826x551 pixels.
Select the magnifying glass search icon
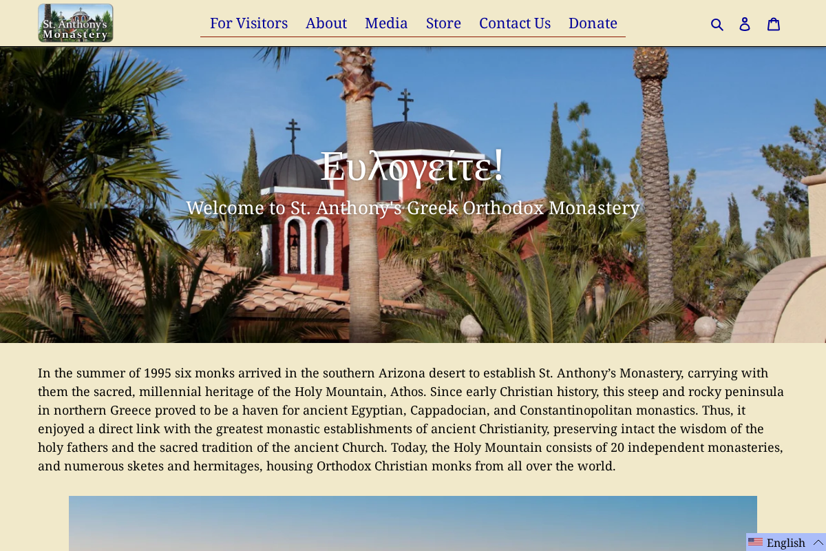pos(717,23)
